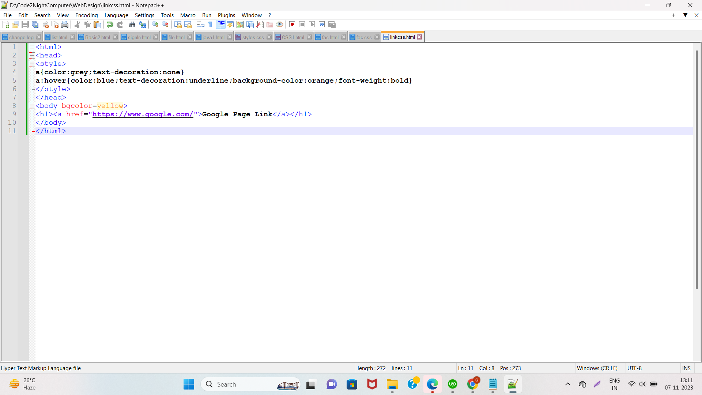
Task: Toggle Folder as Workspace panel
Action: pos(270,25)
